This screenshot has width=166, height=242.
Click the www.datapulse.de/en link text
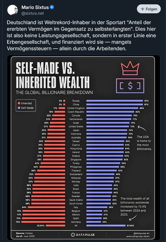coord(138,236)
